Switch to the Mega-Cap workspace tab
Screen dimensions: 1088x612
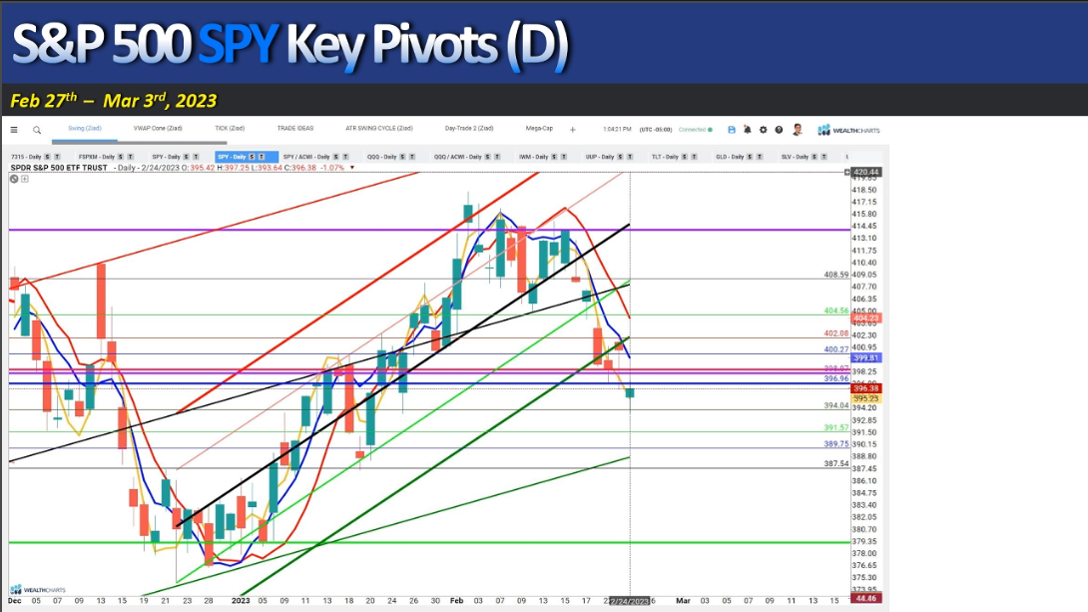(539, 129)
